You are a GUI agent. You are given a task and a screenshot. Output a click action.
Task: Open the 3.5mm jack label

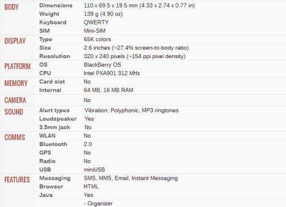click(55, 127)
